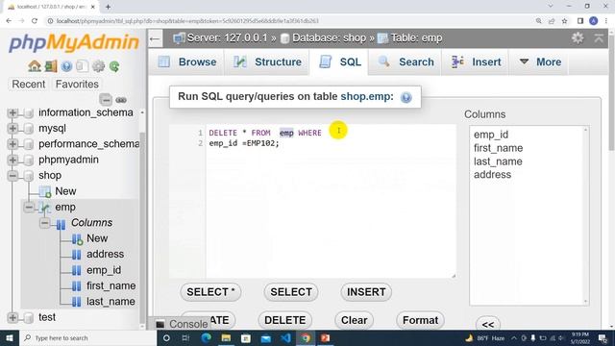Click the link with main panel chain icon
615x346 pixels.
coord(121,100)
